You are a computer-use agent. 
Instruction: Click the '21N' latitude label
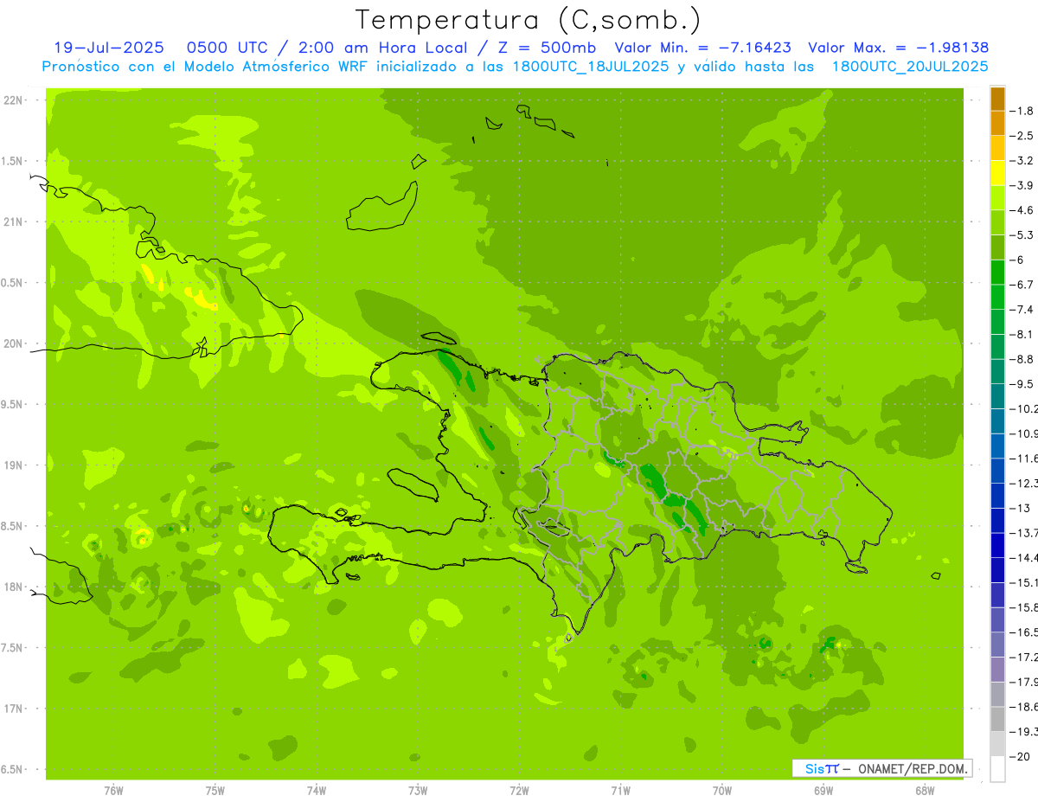pyautogui.click(x=14, y=222)
